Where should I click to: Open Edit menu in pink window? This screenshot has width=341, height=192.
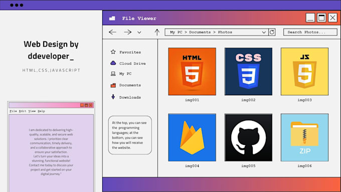(23, 111)
